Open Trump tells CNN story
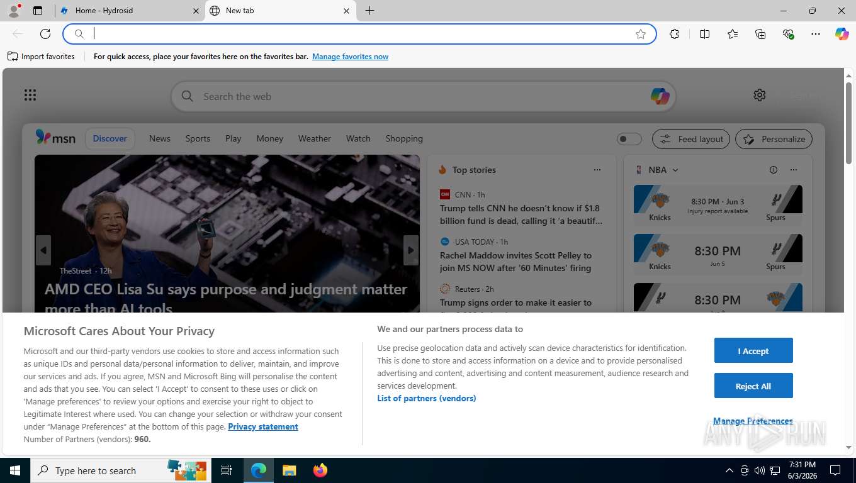This screenshot has width=856, height=483. pyautogui.click(x=521, y=214)
